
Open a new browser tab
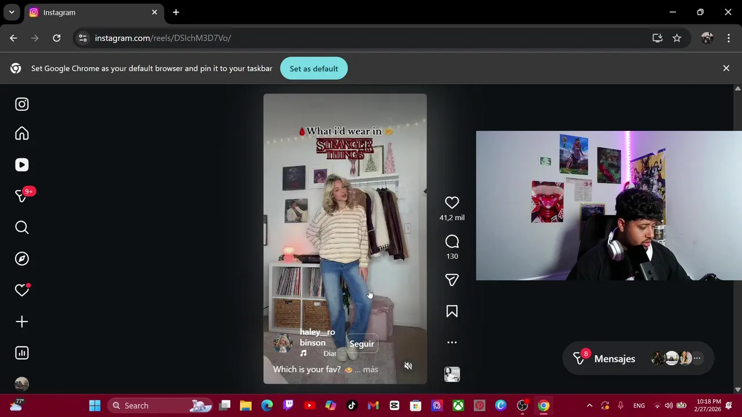(176, 12)
